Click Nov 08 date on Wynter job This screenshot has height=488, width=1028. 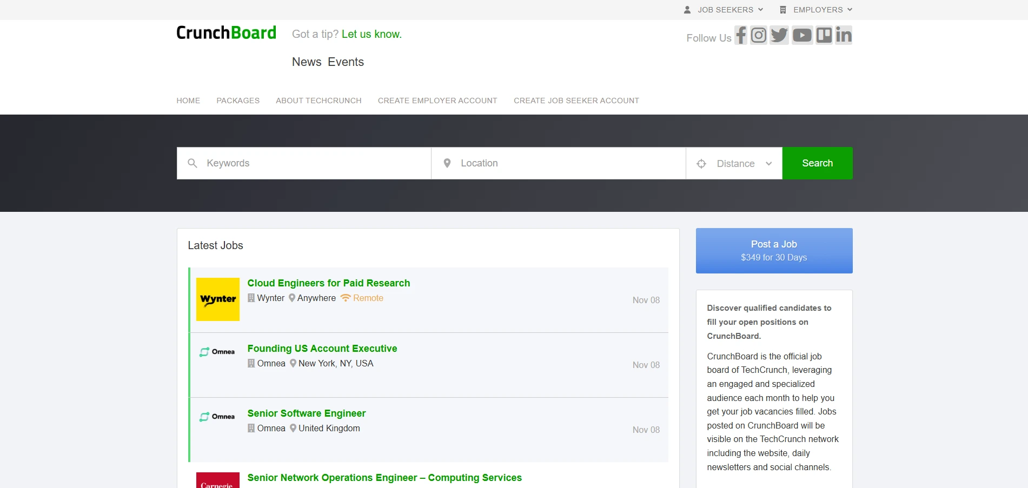646,300
